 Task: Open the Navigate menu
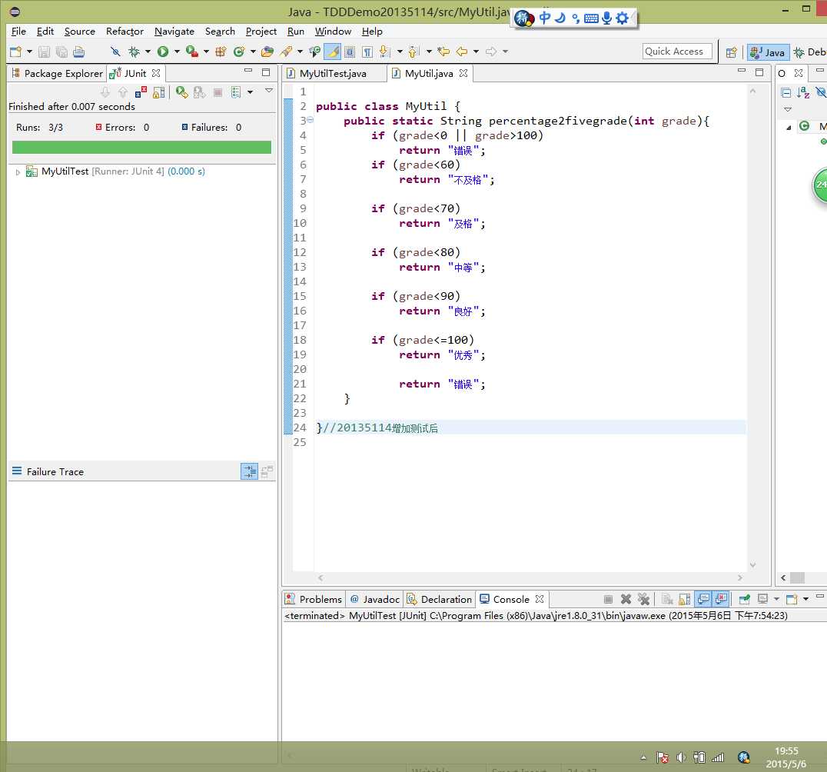point(174,31)
